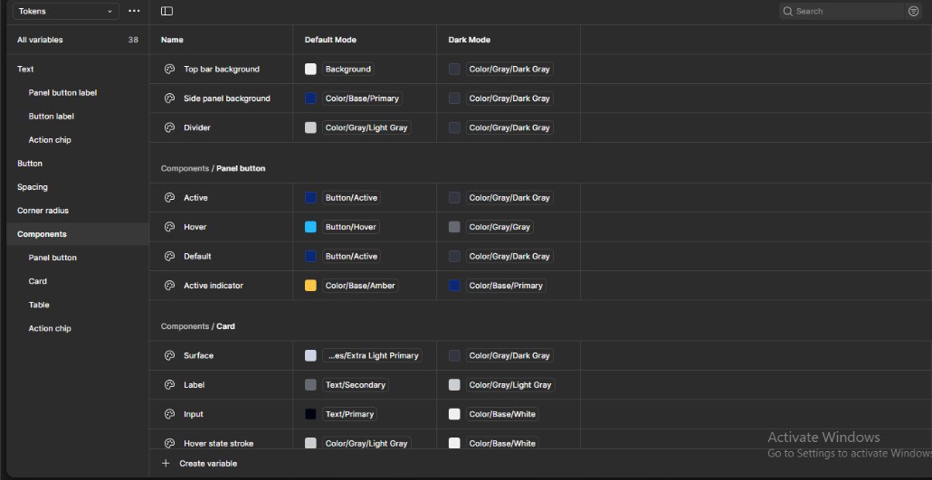The image size is (932, 480).
Task: Click the Components / Card section header
Action: pos(197,326)
